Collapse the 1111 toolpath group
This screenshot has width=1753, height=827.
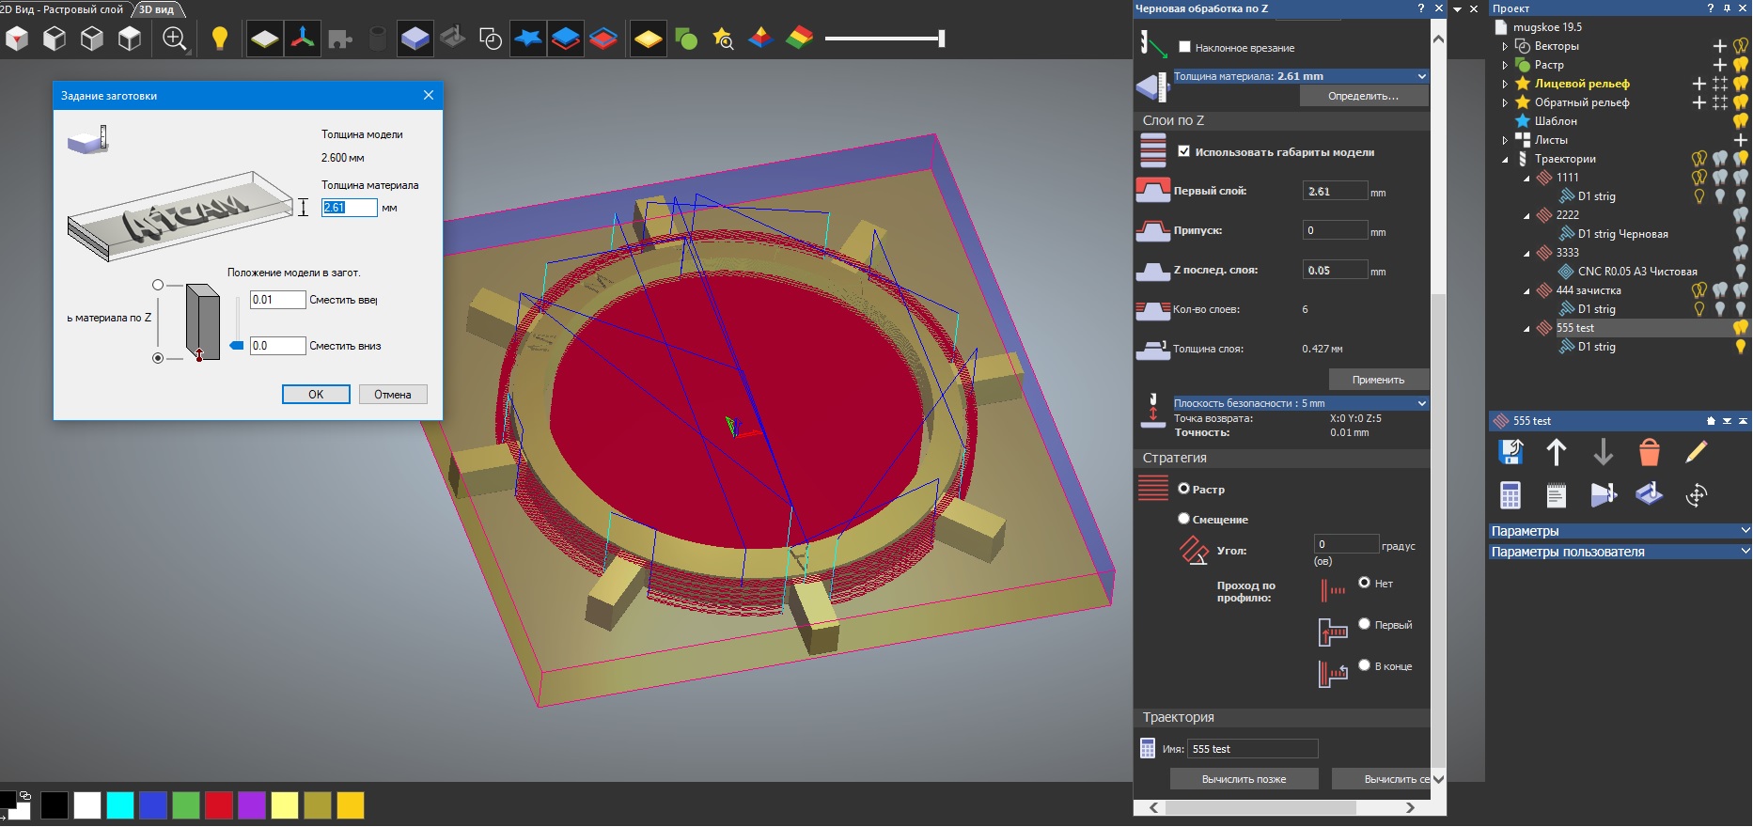tap(1526, 178)
